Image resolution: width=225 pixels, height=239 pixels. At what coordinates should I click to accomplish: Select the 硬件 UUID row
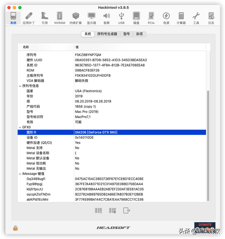click(112, 60)
